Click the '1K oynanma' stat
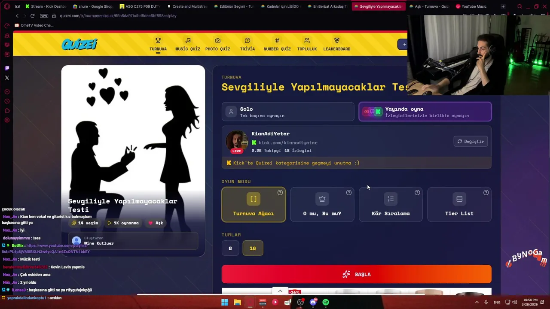This screenshot has width=550, height=309. click(123, 223)
